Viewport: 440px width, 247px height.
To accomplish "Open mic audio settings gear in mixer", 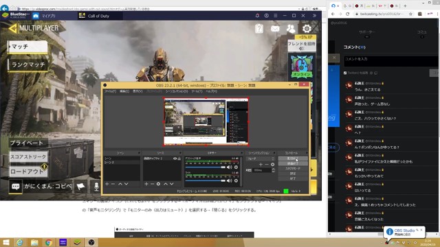I will [x=236, y=180].
